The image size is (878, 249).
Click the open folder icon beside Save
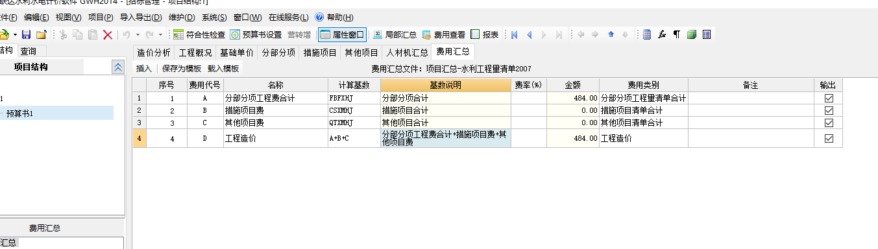(x=42, y=34)
